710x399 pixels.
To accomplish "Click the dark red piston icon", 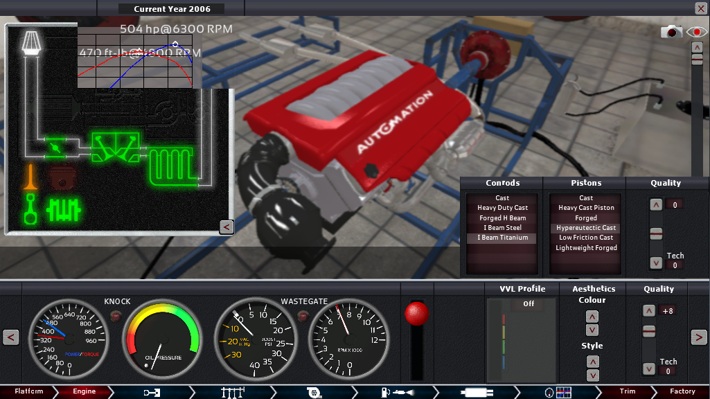I will [x=62, y=177].
